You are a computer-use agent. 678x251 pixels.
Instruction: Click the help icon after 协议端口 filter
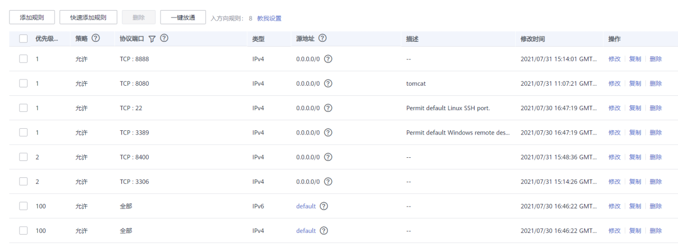(164, 39)
